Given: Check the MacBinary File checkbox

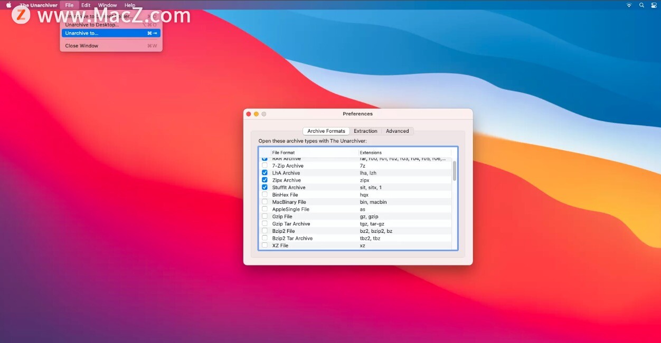Looking at the screenshot, I should (265, 202).
